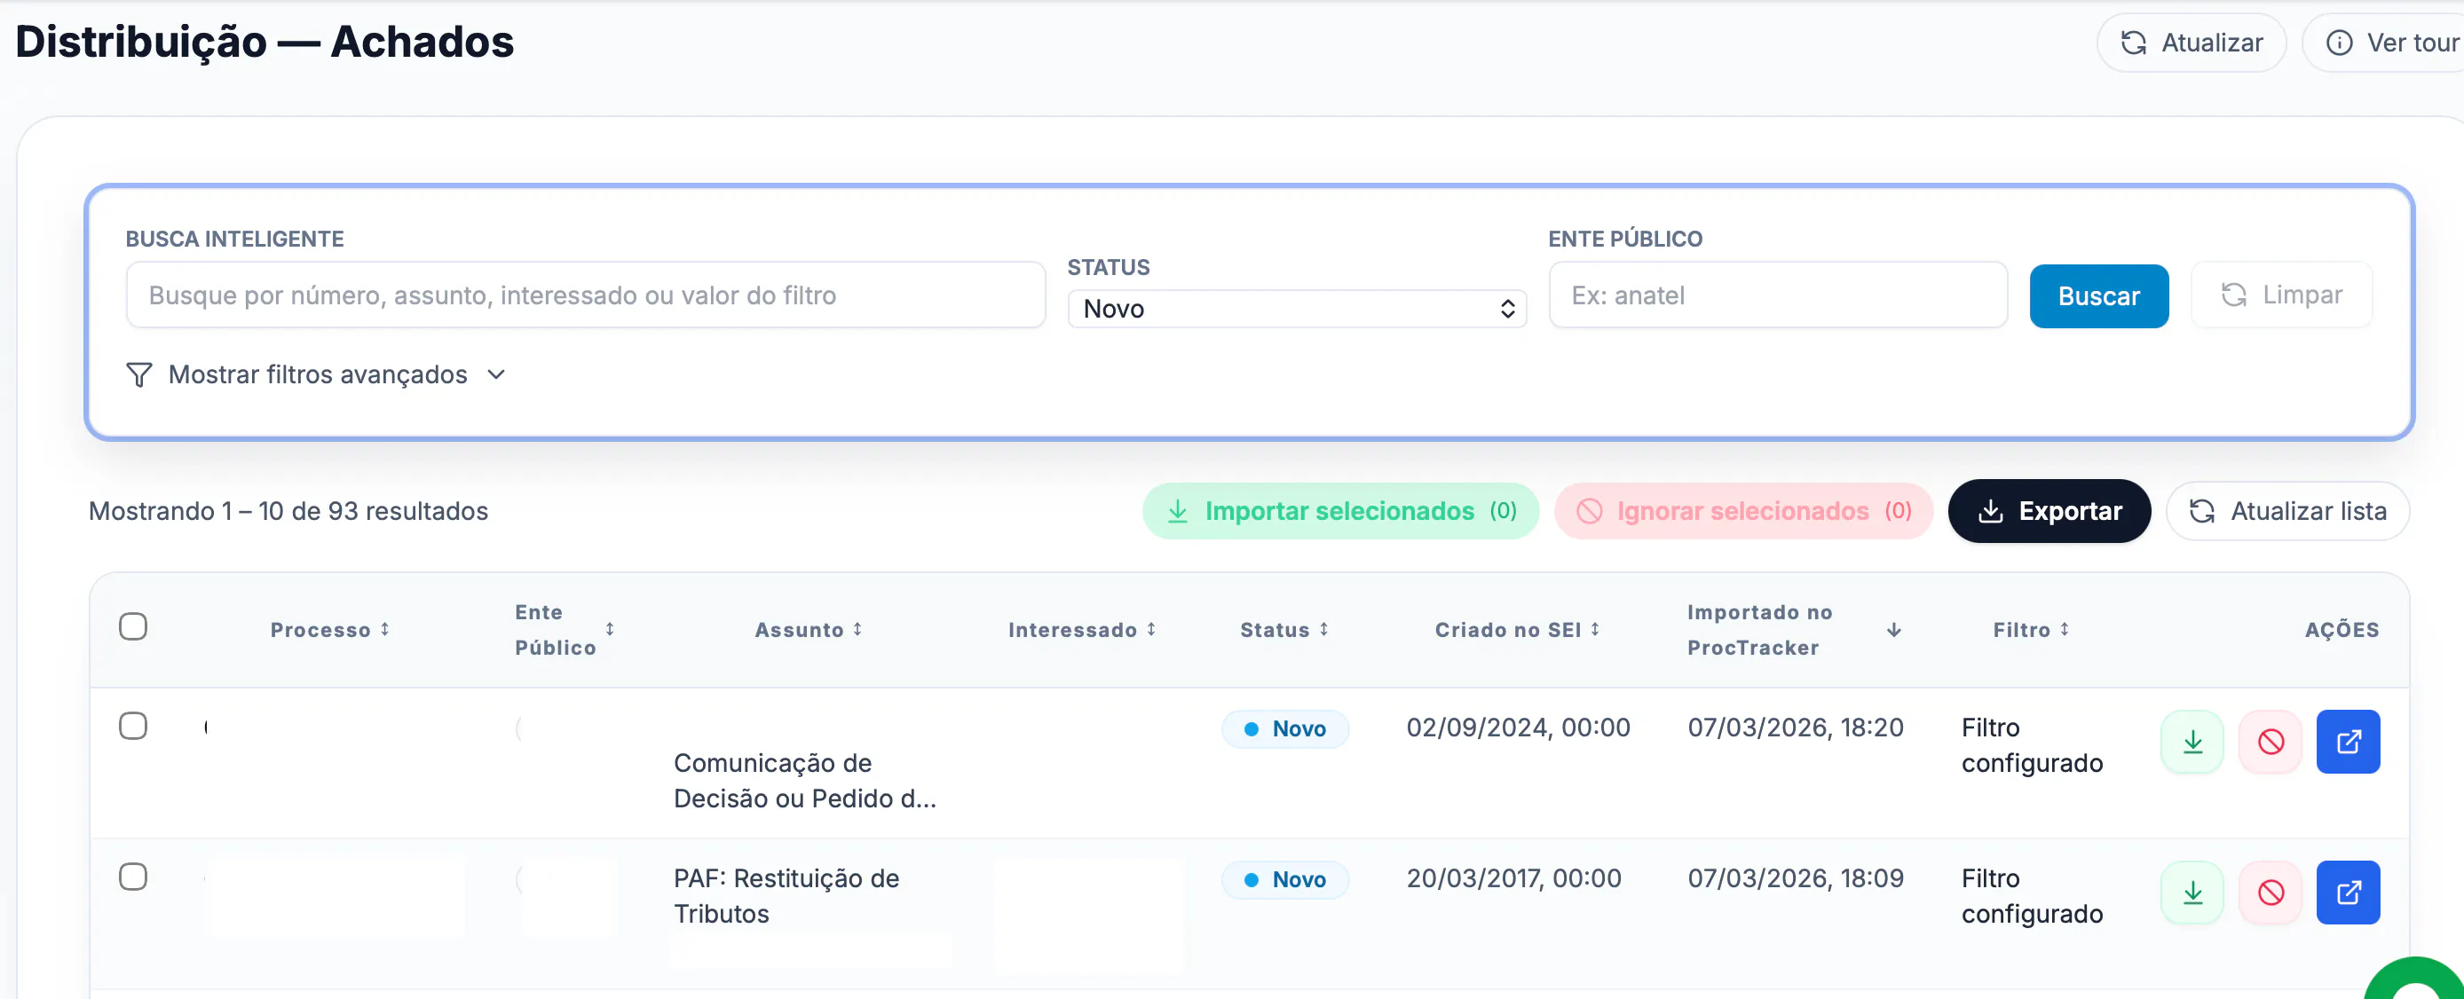Click Ignorar selecionados (0) button
This screenshot has width=2464, height=999.
tap(1742, 511)
